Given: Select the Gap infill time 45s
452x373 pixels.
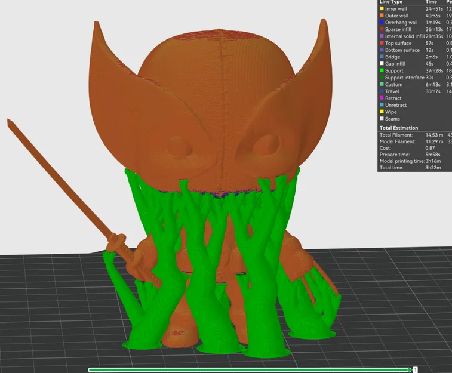Looking at the screenshot, I should point(429,64).
